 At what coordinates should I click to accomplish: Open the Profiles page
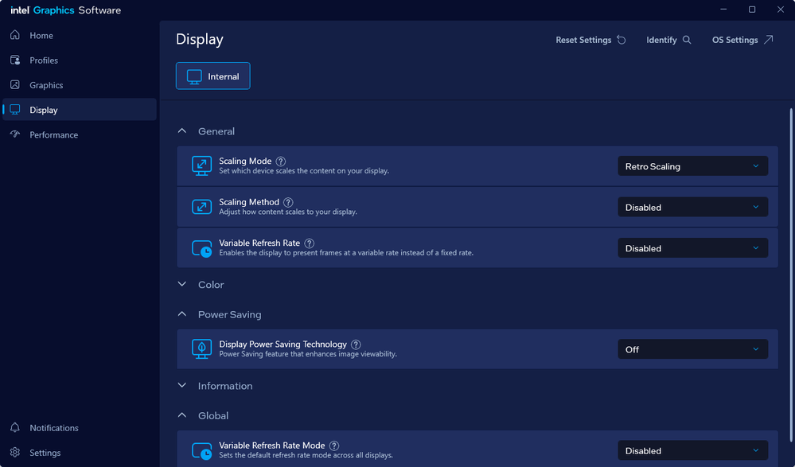pos(80,60)
